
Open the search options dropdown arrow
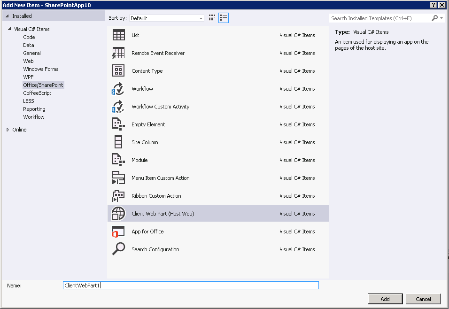click(441, 18)
